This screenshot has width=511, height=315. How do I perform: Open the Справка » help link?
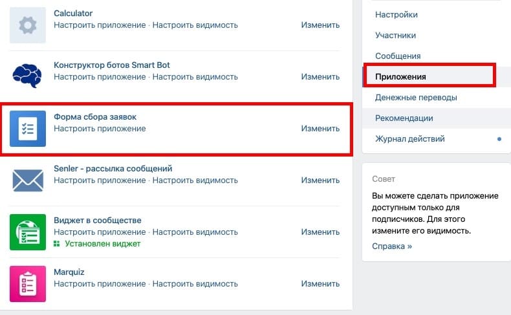(x=392, y=246)
